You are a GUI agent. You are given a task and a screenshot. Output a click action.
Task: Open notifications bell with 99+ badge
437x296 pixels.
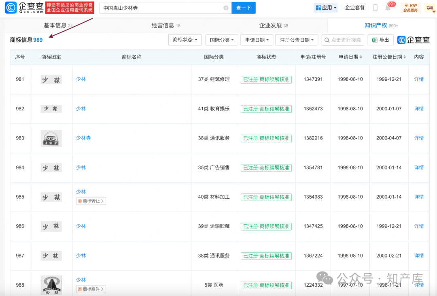pos(388,8)
